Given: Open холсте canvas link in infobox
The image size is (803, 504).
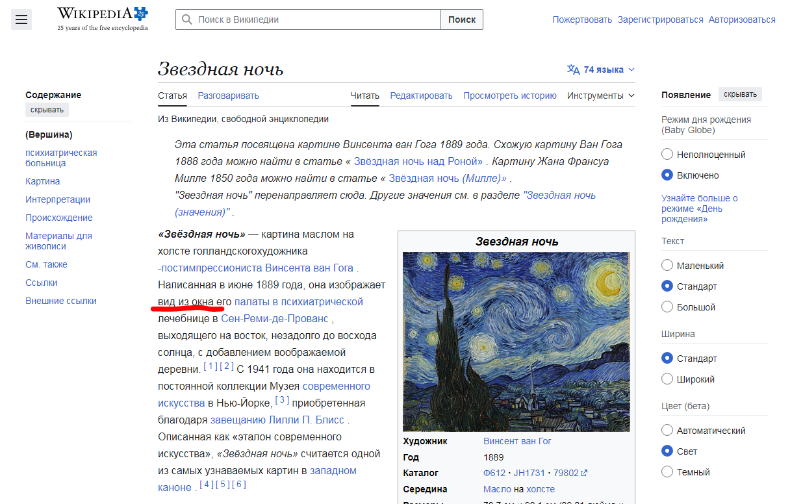Looking at the screenshot, I should (541, 489).
